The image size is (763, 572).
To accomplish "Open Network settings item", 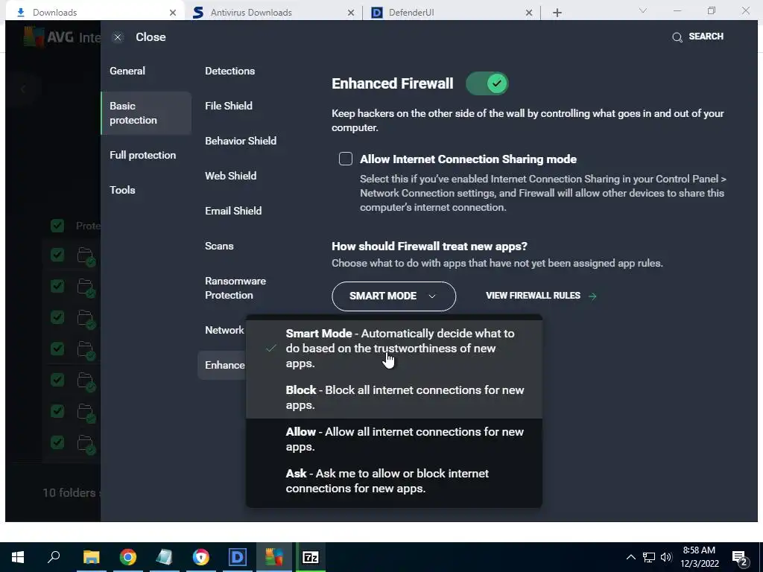I will 224,330.
